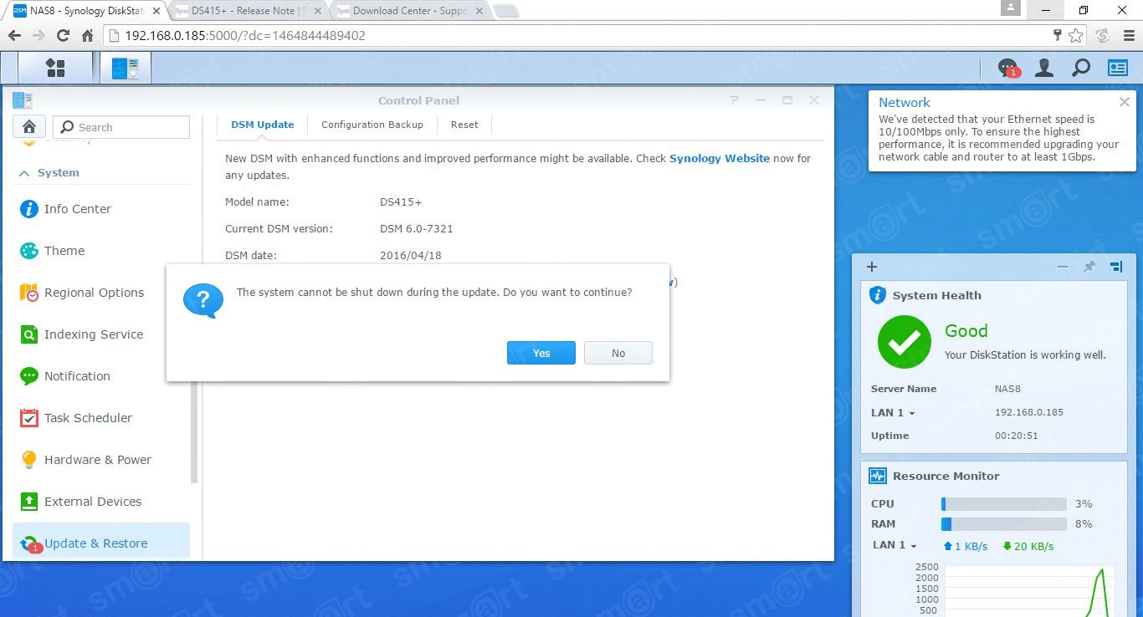Open External Devices icon

[29, 502]
